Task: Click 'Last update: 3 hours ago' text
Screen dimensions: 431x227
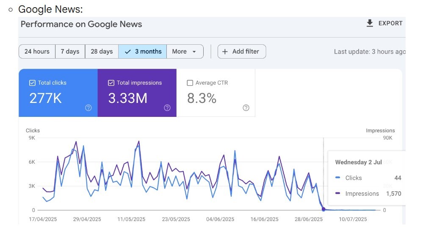Action: click(370, 52)
